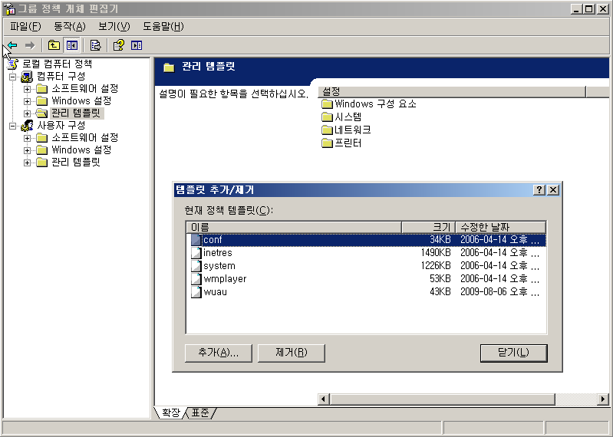613x437 pixels.
Task: Select Windows 설정 label under 컴퓨터 구성
Action: click(x=81, y=100)
